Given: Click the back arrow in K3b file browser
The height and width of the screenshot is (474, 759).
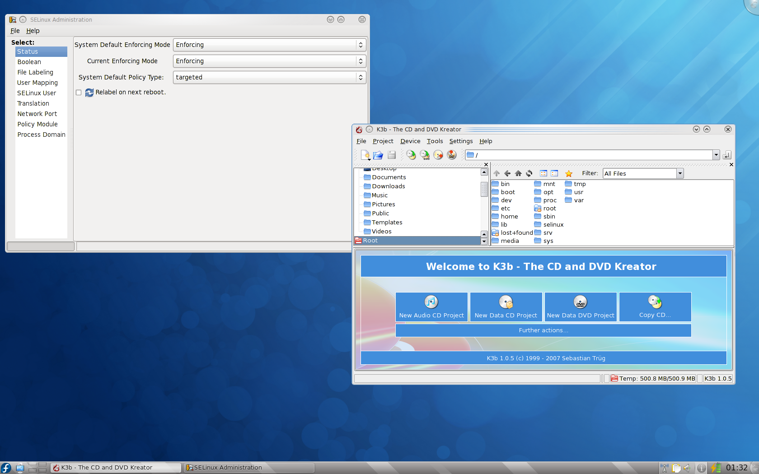Looking at the screenshot, I should 507,173.
